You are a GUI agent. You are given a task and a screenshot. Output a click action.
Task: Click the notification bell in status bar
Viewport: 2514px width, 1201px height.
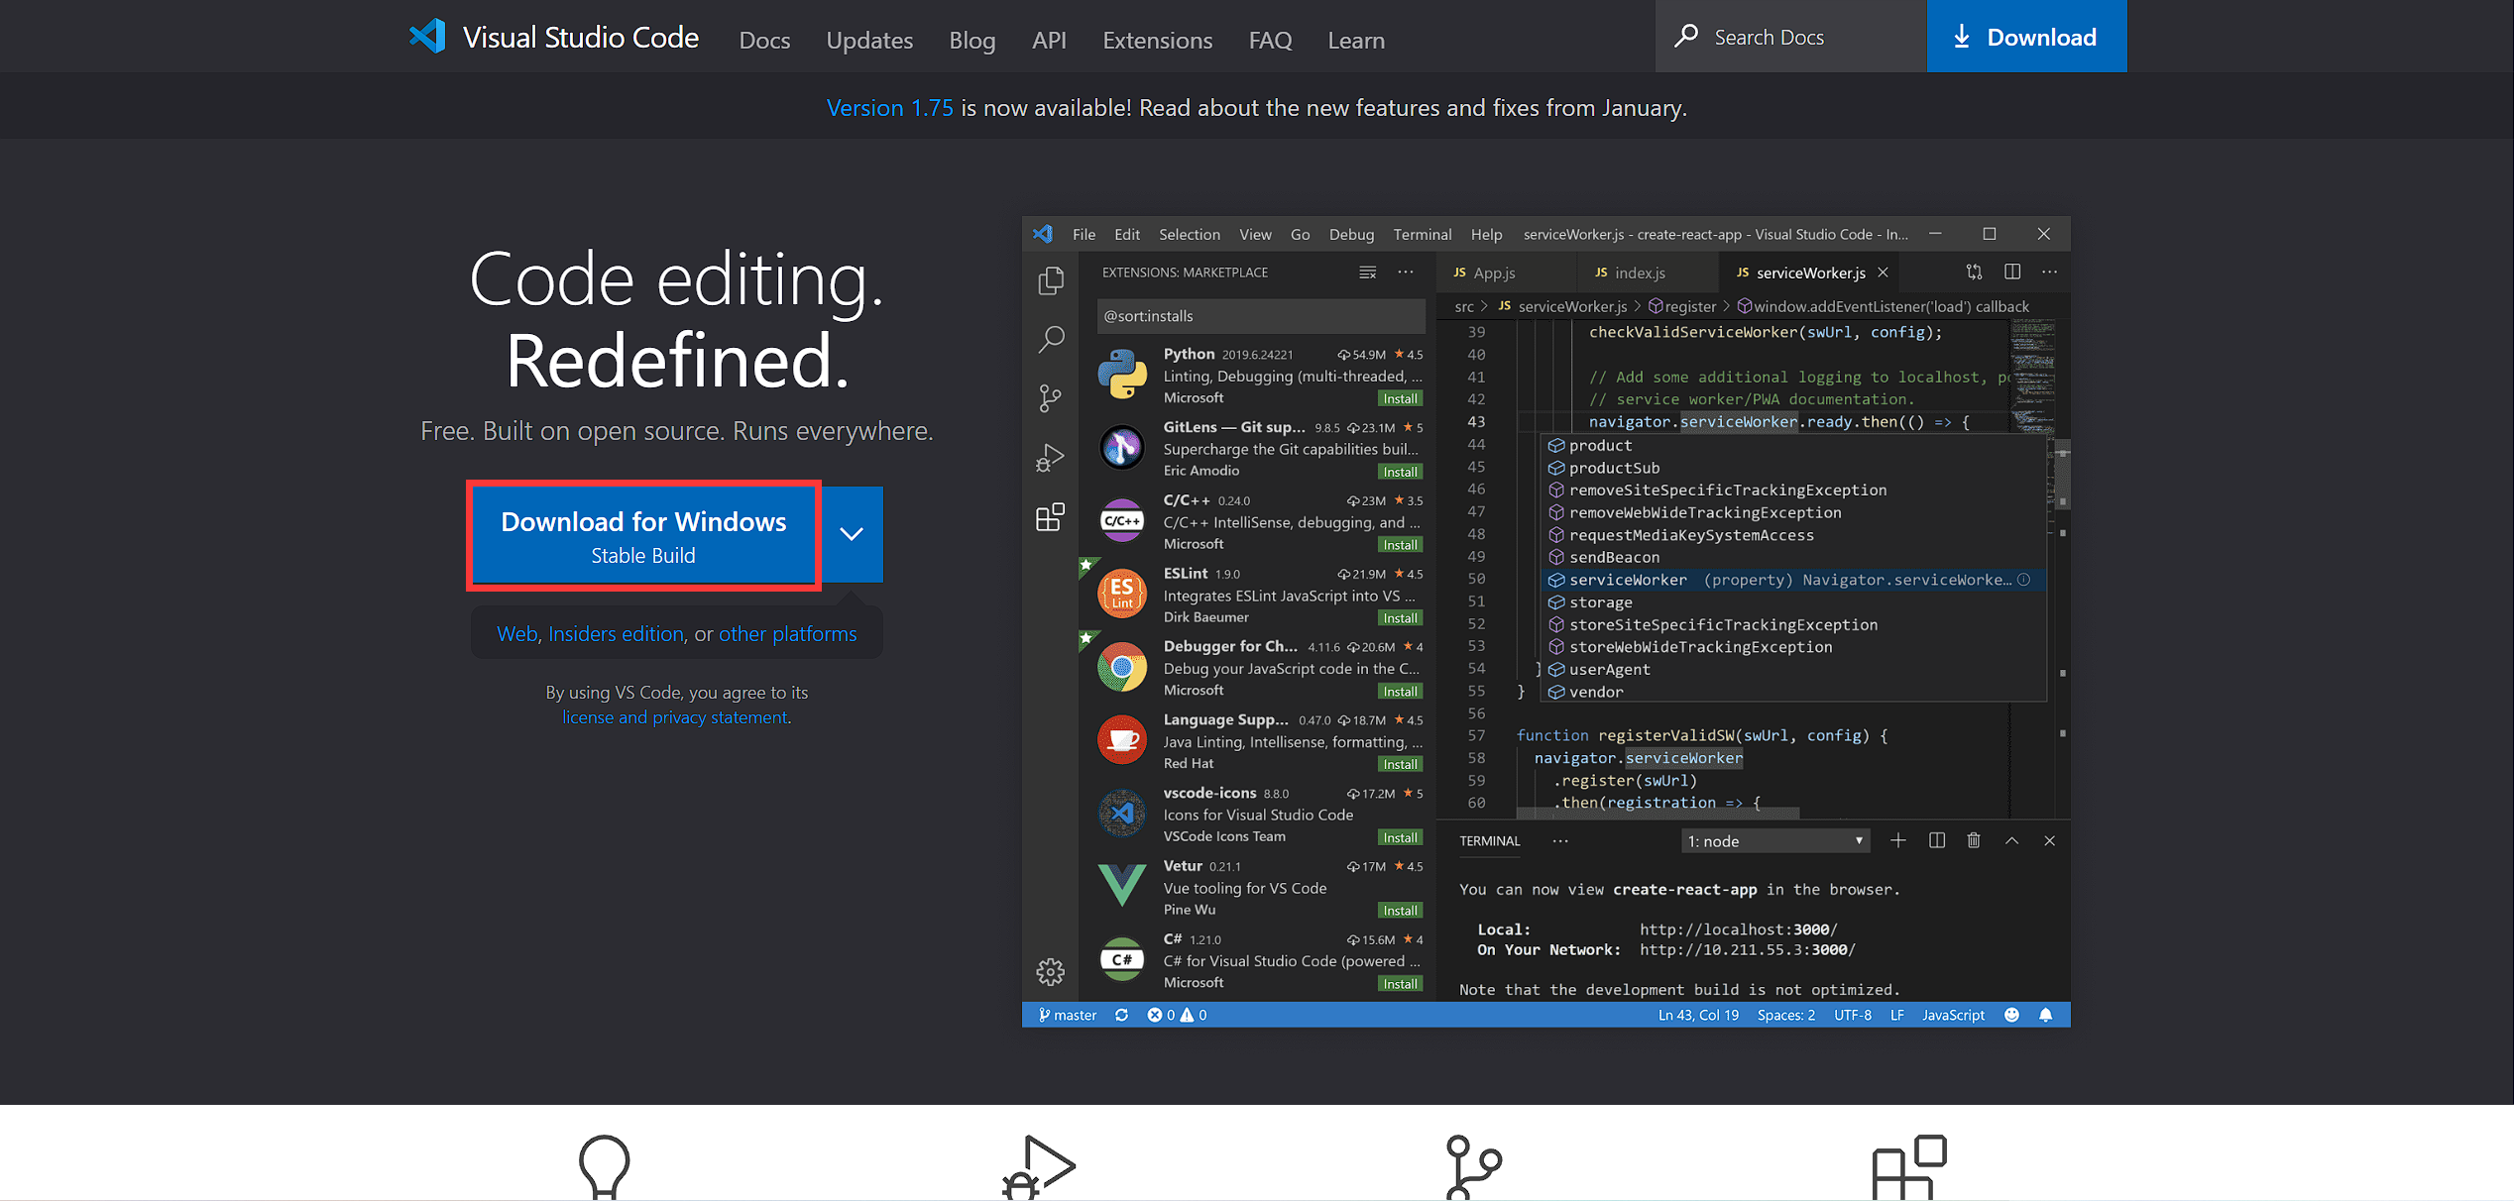pos(2045,1015)
